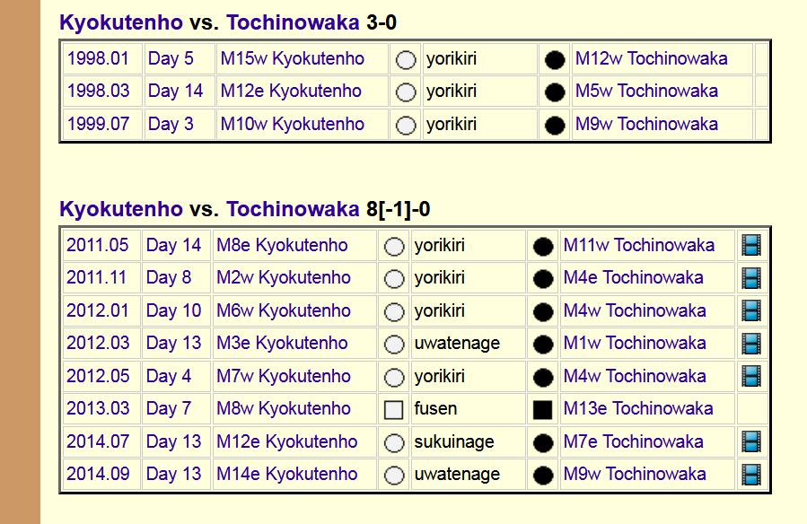Image resolution: width=807 pixels, height=524 pixels.
Task: Open Kyokutenho link in first heading
Action: (120, 22)
